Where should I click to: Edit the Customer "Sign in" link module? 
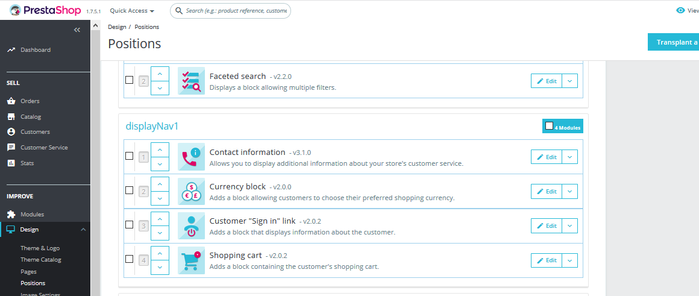coord(546,225)
